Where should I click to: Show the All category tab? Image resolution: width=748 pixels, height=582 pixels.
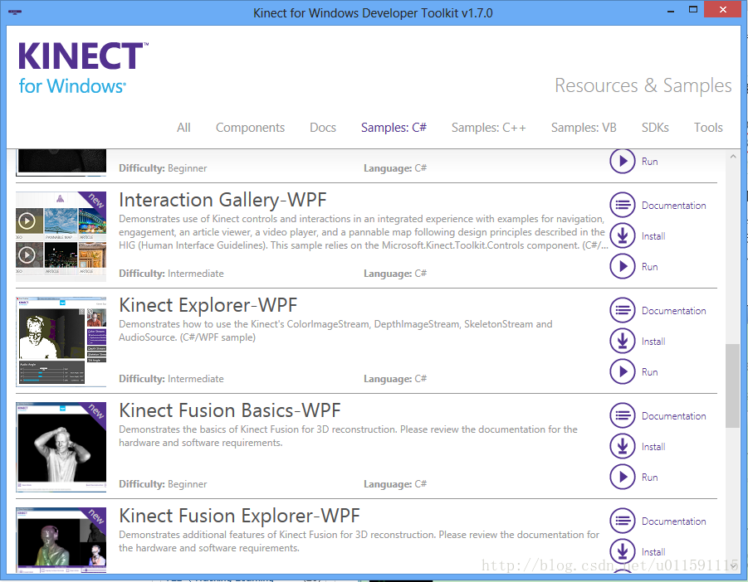[x=183, y=128]
